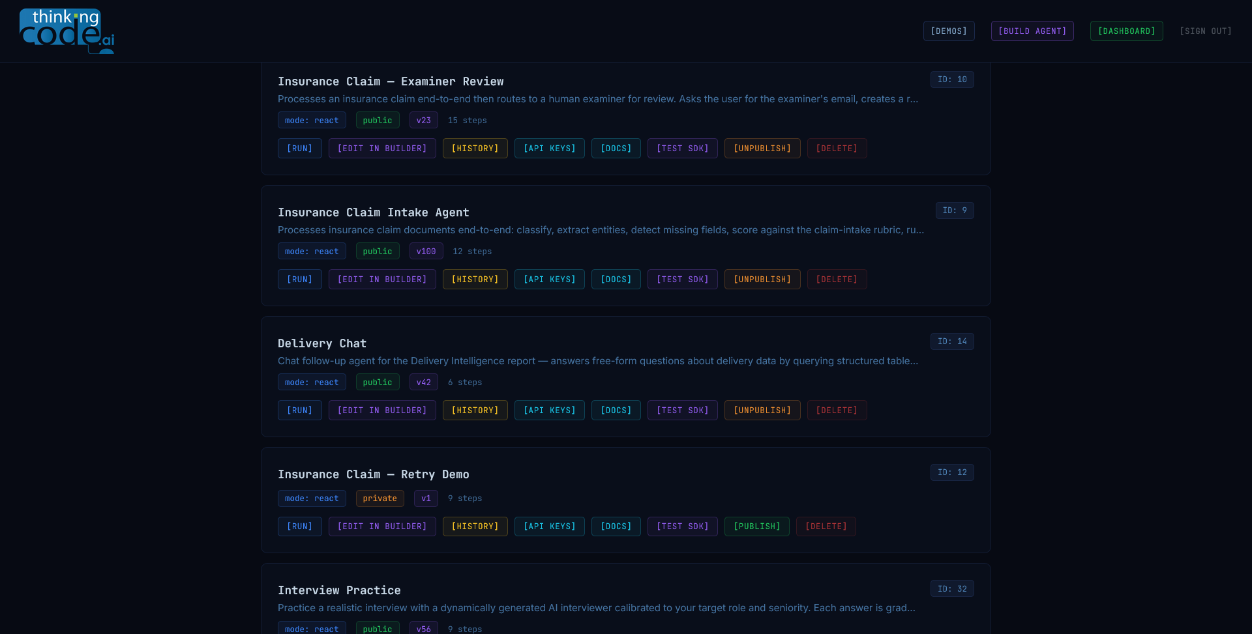1252x634 pixels.
Task: Unpublish the Delivery Chat agent
Action: (x=762, y=411)
